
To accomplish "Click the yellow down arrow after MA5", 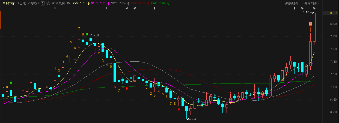I will [x=88, y=4].
